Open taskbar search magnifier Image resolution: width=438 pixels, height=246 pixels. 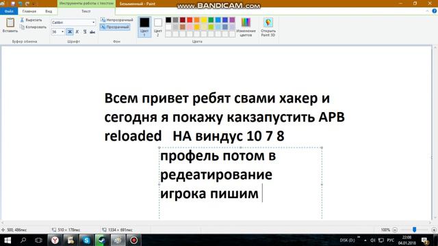click(23, 240)
